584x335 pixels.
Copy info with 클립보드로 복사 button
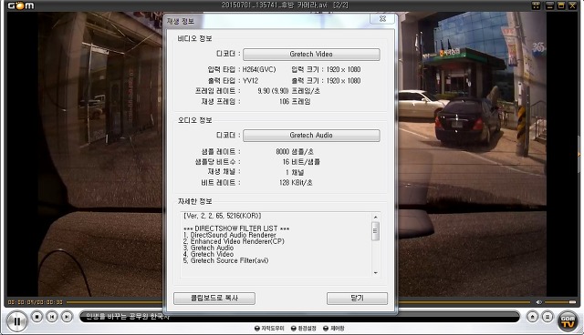click(214, 299)
